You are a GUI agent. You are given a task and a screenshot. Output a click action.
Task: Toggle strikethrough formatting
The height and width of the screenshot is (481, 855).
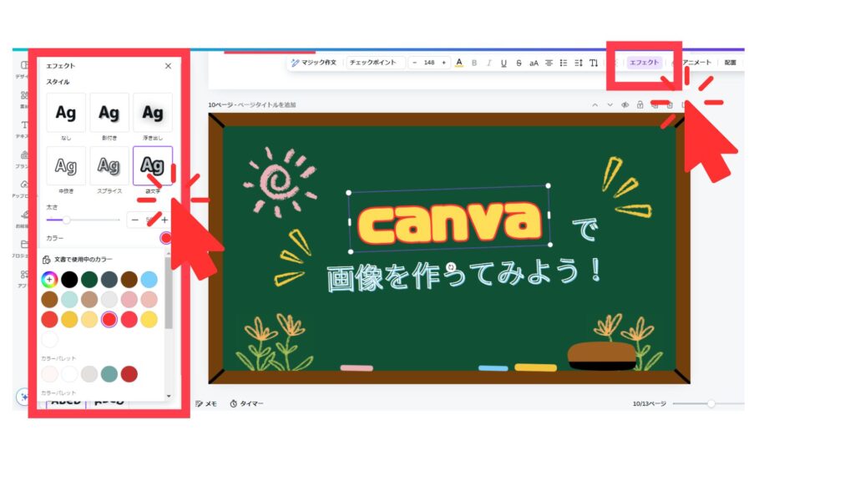(x=519, y=63)
